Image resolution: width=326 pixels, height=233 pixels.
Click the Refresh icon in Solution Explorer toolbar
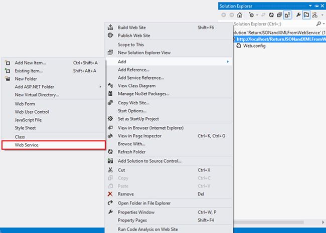[x=271, y=15]
